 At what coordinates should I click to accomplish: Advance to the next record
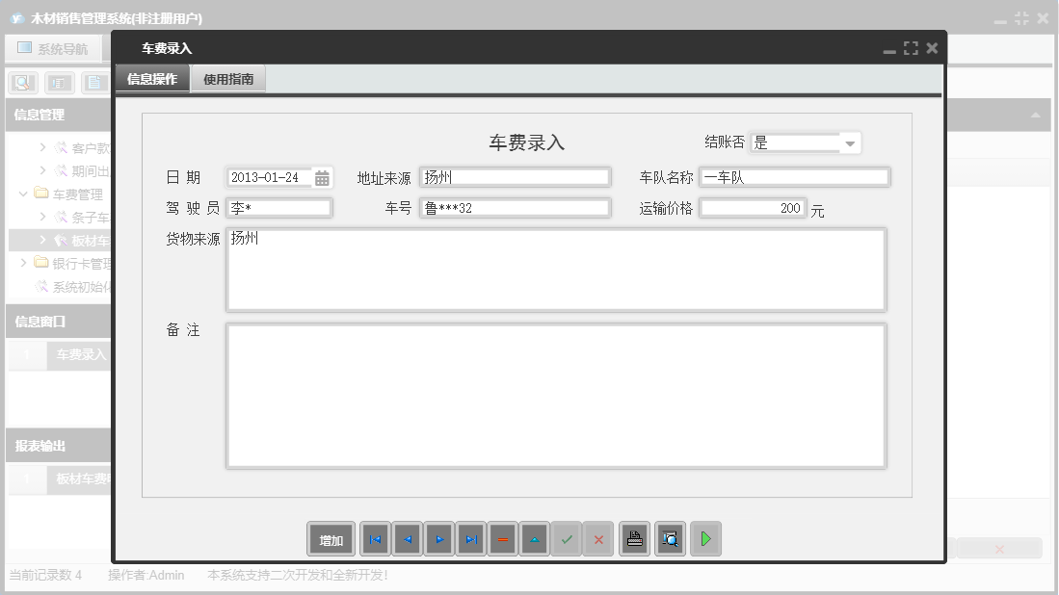click(x=438, y=538)
